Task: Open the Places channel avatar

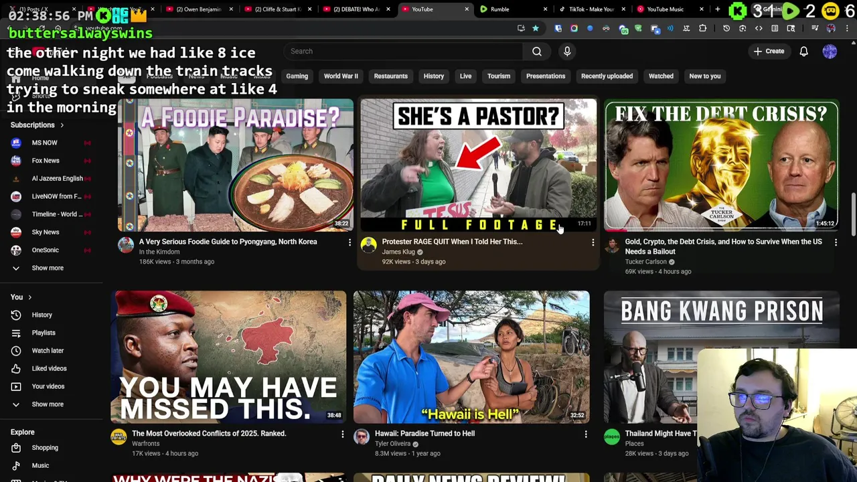Action: (612, 437)
